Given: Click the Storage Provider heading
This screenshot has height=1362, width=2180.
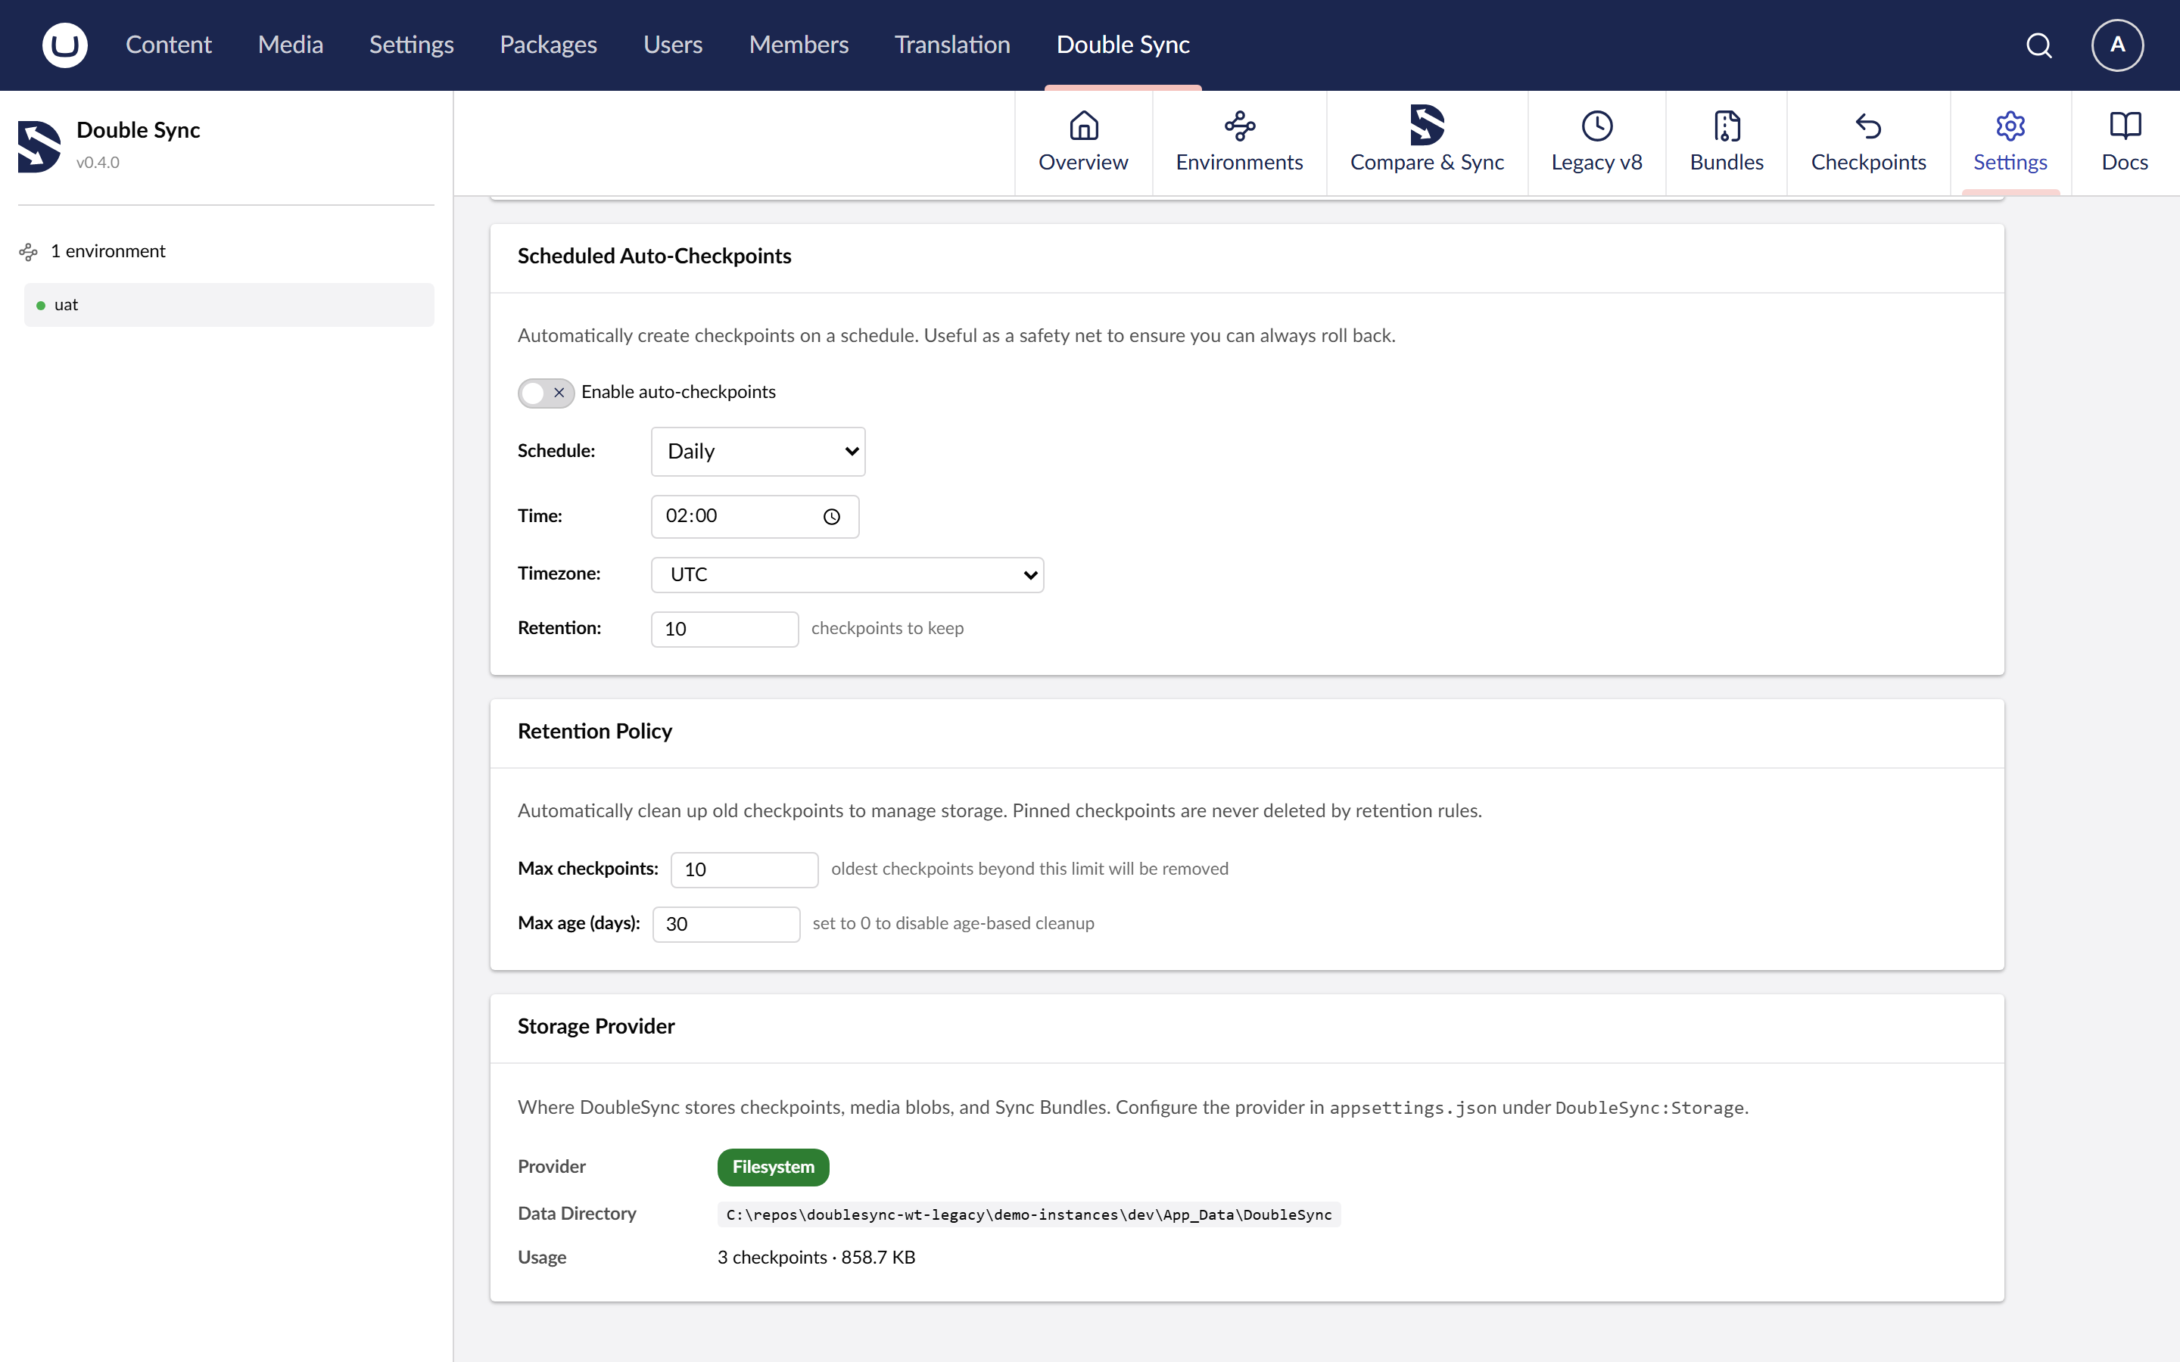Looking at the screenshot, I should [596, 1027].
